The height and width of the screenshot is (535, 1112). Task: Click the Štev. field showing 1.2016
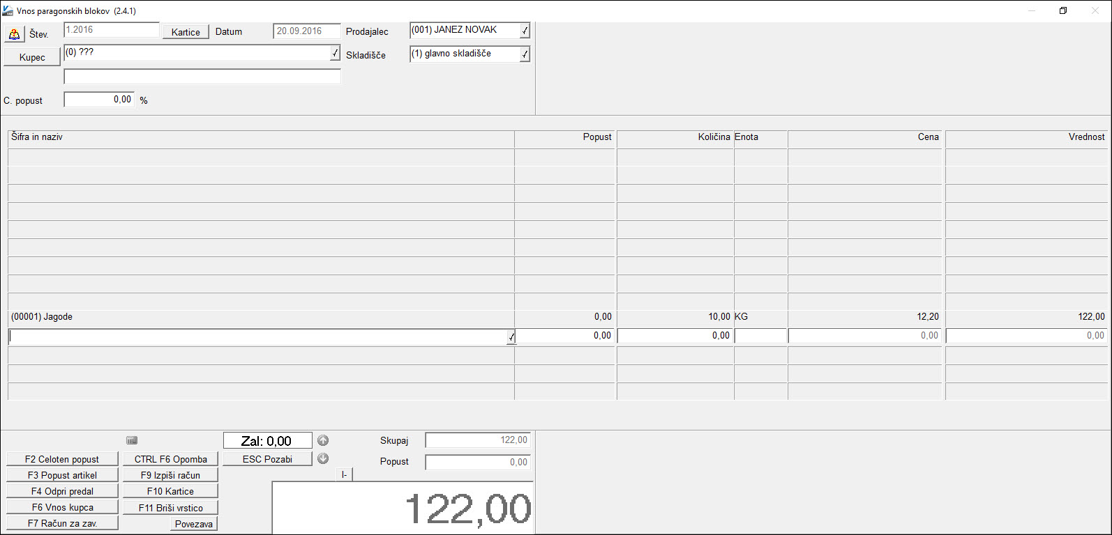[x=112, y=30]
